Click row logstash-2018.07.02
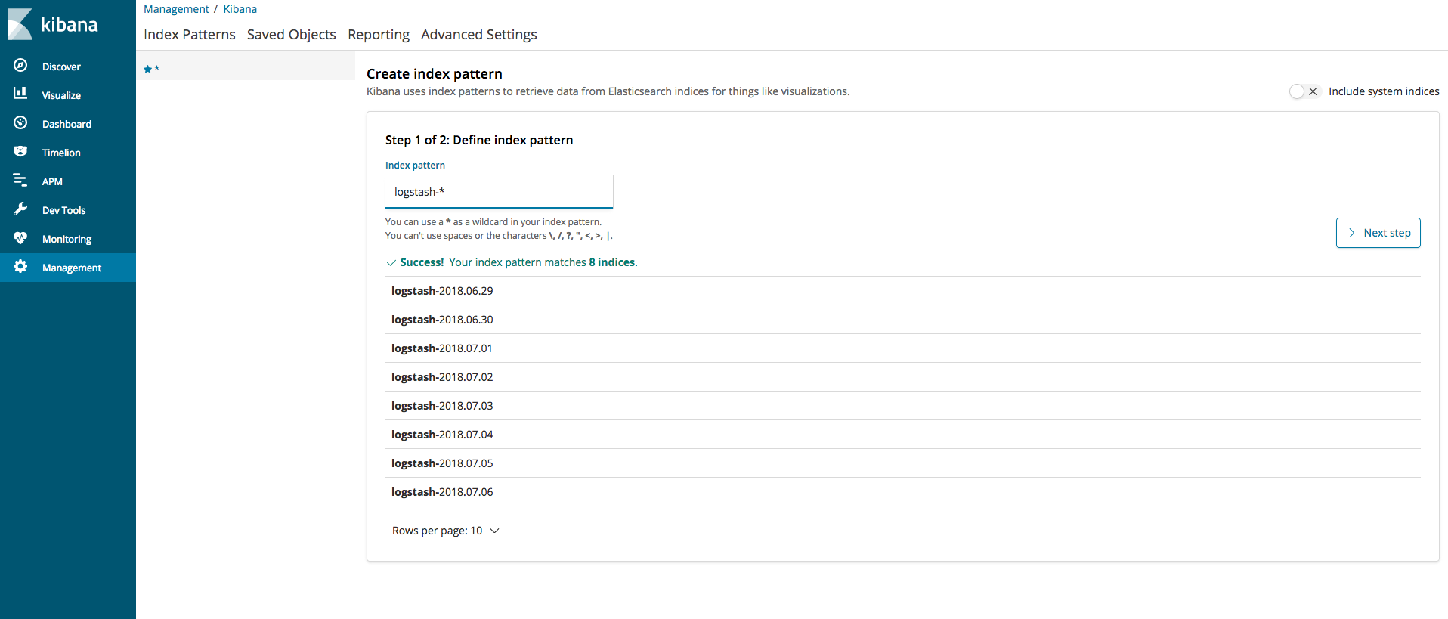This screenshot has height=619, width=1448. click(x=902, y=377)
